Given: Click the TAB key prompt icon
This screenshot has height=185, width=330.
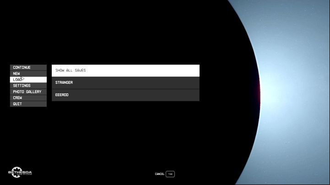Looking at the screenshot, I should (x=170, y=174).
